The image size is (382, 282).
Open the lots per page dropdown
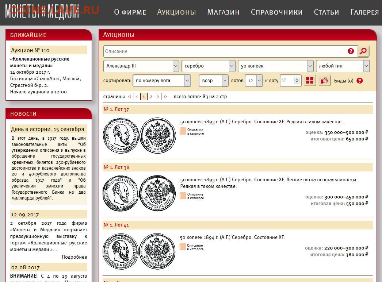[253, 81]
